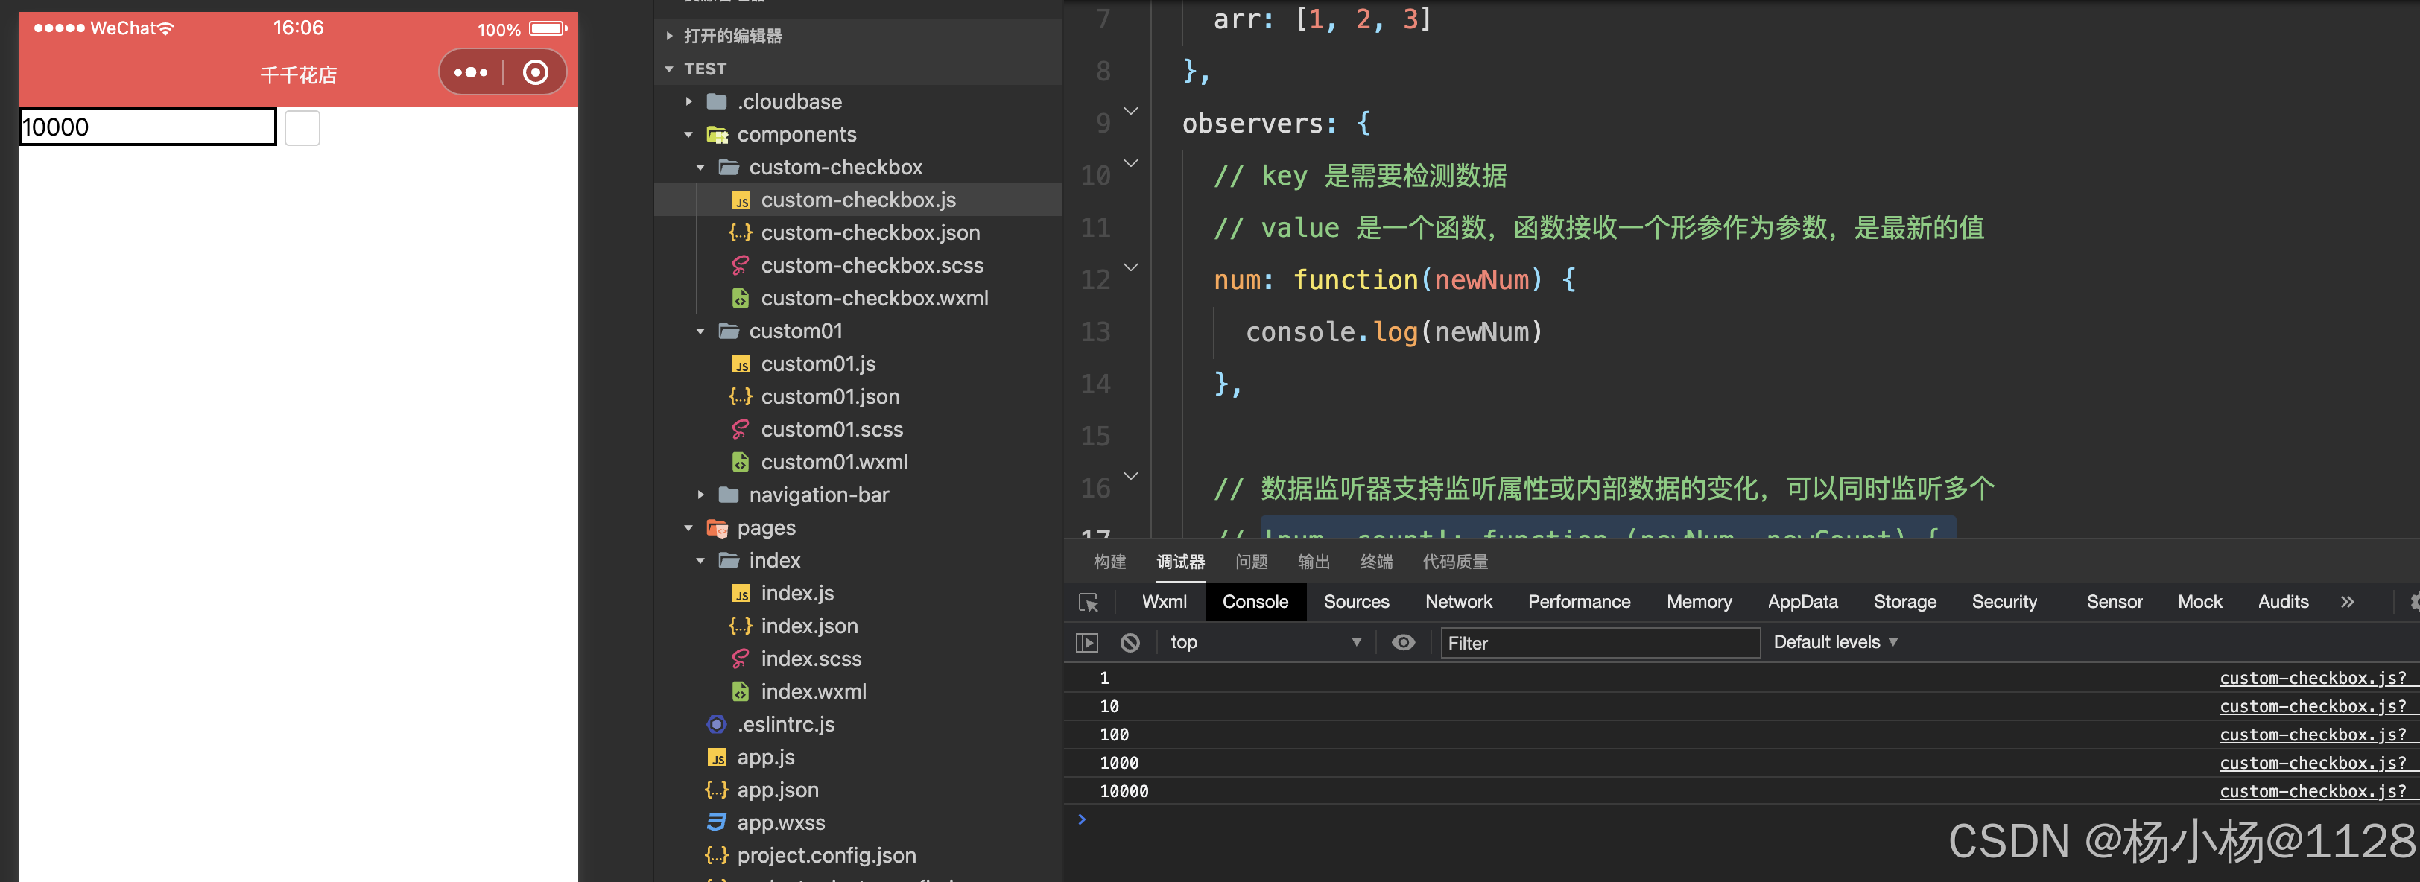
Task: Click the mini program three-dots menu icon
Action: pyautogui.click(x=471, y=72)
